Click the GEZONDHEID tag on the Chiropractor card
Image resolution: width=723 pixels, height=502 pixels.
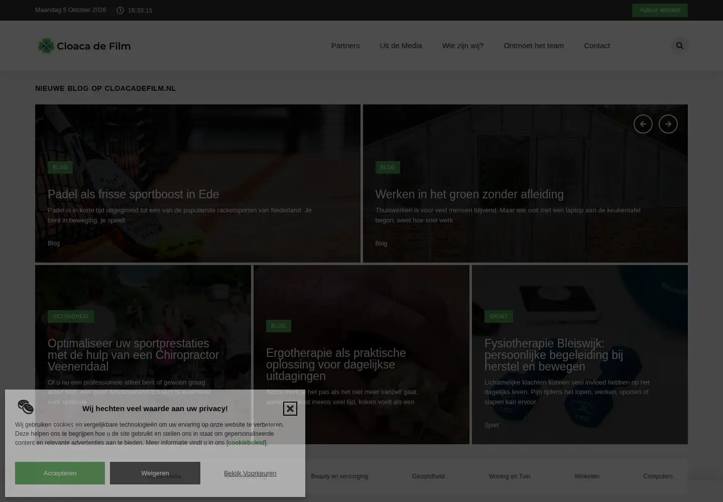coord(71,316)
